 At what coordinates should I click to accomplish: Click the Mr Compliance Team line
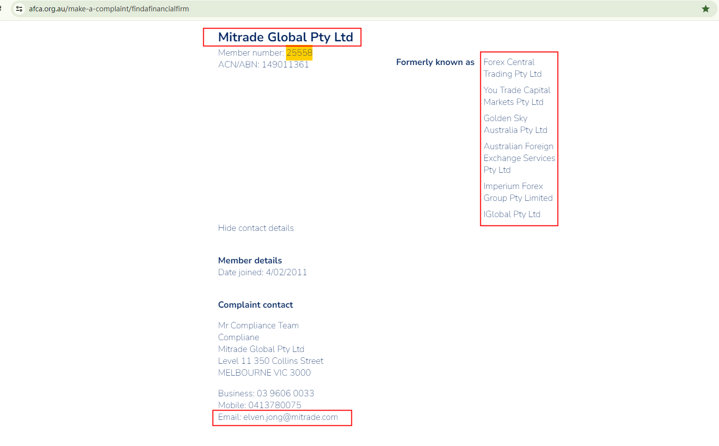click(258, 325)
